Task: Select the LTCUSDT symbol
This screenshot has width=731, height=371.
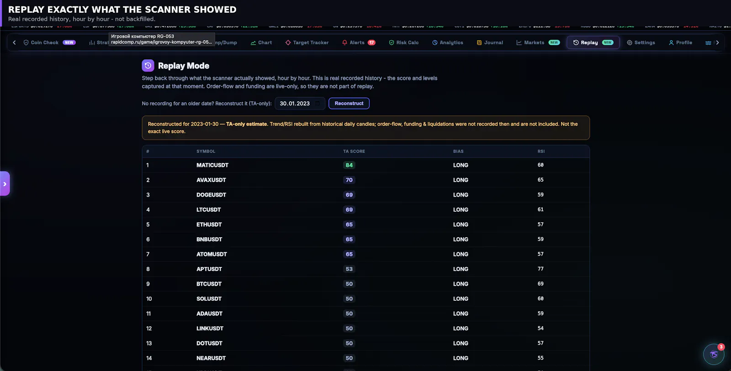Action: [208, 210]
